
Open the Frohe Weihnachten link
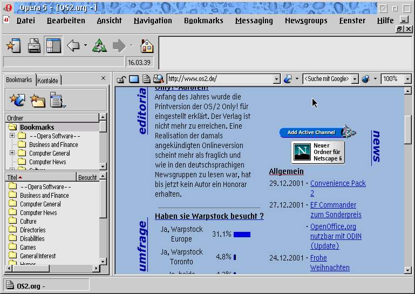(330, 263)
